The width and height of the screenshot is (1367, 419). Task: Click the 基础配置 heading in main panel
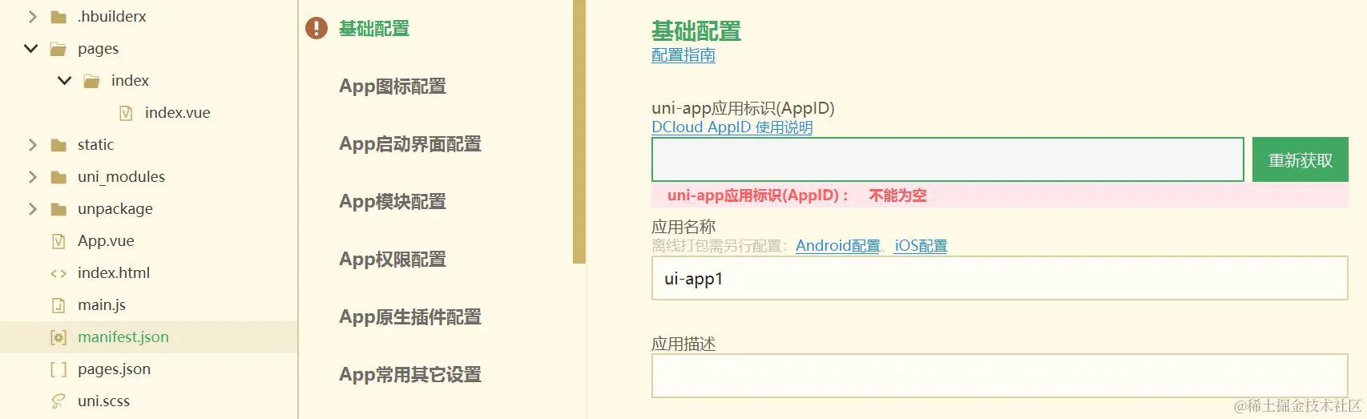[696, 31]
